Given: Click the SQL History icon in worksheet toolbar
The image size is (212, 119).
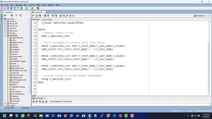Looking at the screenshot, I should (70, 16).
